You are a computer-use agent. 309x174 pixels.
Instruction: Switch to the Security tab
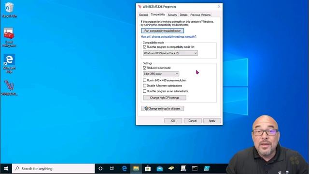click(x=172, y=15)
